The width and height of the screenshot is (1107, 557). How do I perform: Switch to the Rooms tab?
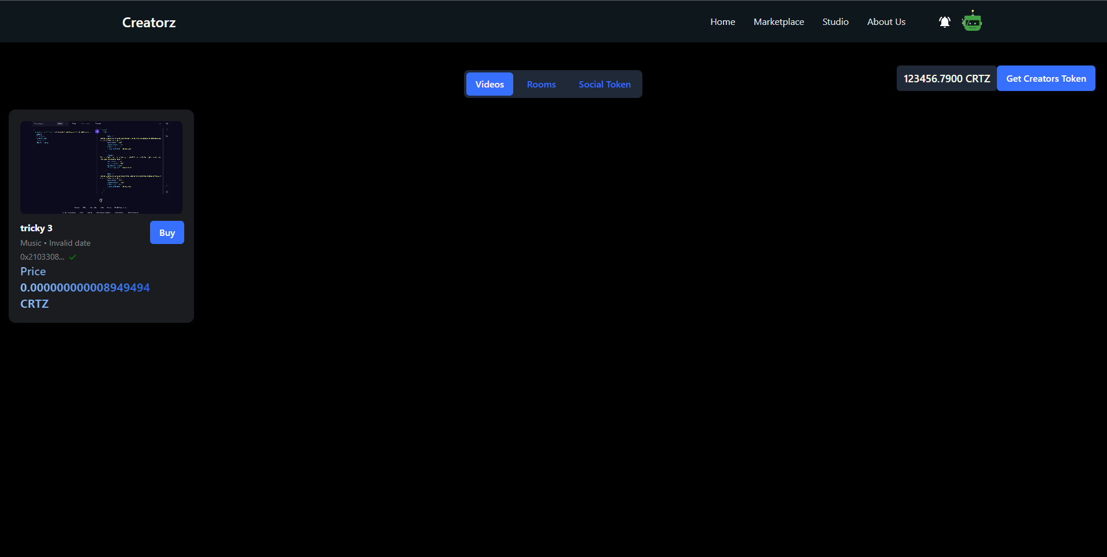coord(541,84)
